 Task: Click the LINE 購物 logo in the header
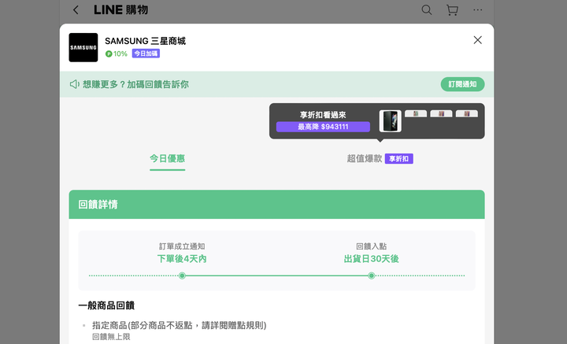(120, 9)
